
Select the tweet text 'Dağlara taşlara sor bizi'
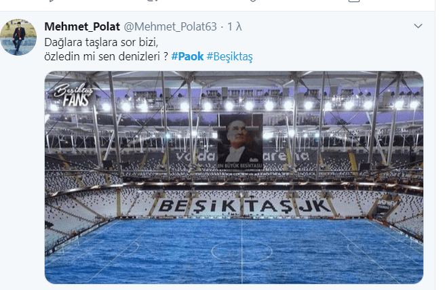[101, 42]
